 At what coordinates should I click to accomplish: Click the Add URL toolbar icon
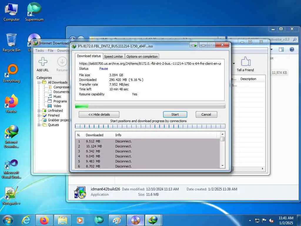click(x=43, y=64)
